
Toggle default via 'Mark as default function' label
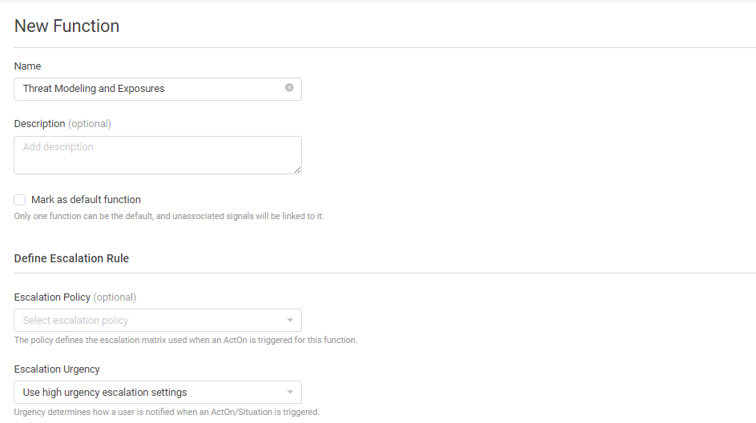click(x=86, y=200)
